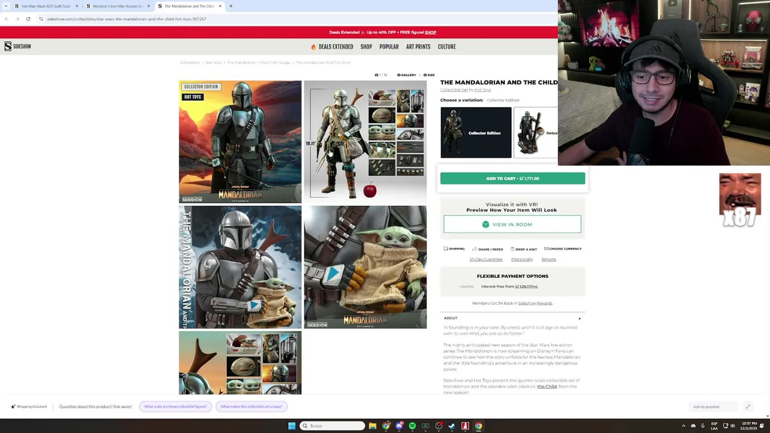Viewport: 770px width, 433px height.
Task: Open the Windows Start menu
Action: coord(292,426)
